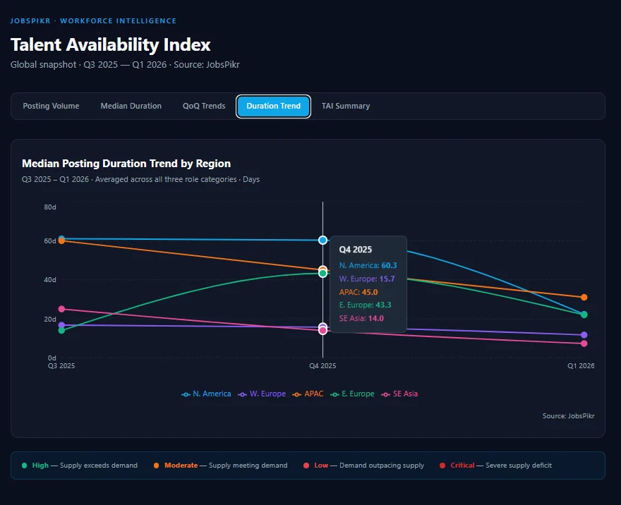Screen dimensions: 621x505
Task: Click the red Low indicator dot
Action: [x=308, y=466]
